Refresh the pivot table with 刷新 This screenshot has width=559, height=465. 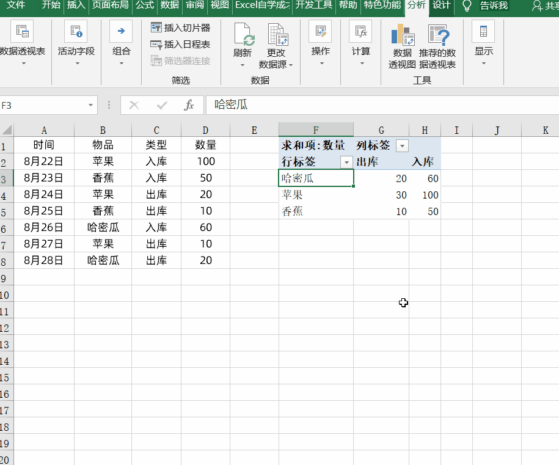coord(243,37)
